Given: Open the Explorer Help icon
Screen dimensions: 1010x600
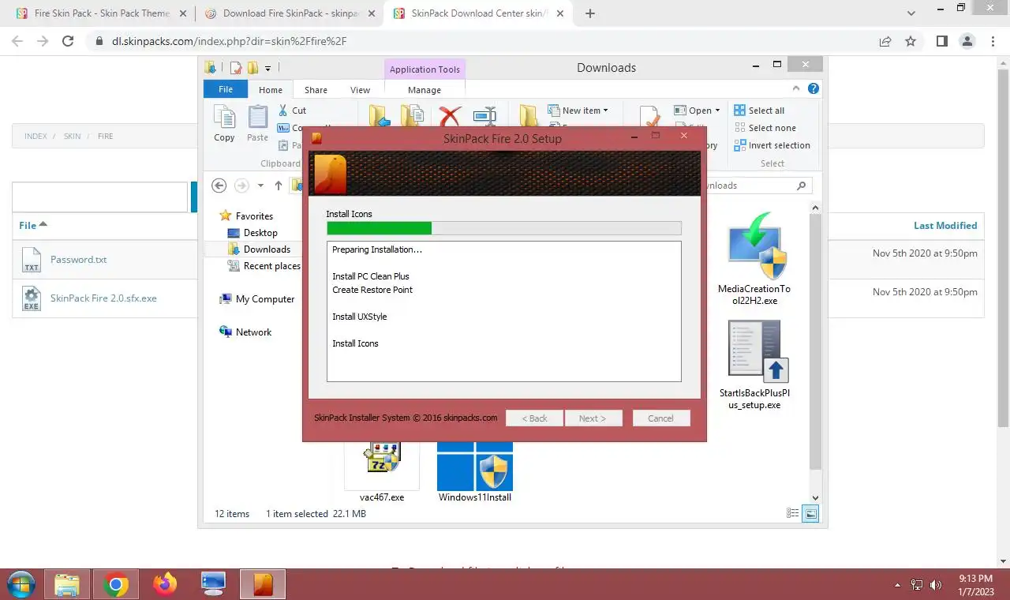Looking at the screenshot, I should 813,89.
